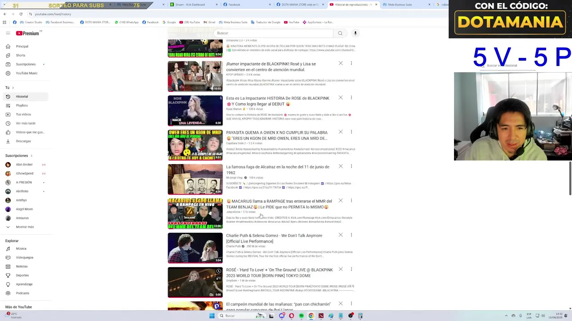Expand the Suscripciones section header
This screenshot has width=572, height=321.
(x=19, y=156)
